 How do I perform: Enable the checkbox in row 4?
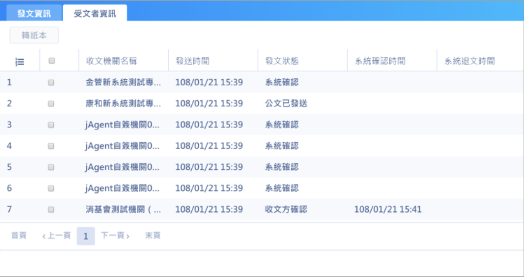51,146
